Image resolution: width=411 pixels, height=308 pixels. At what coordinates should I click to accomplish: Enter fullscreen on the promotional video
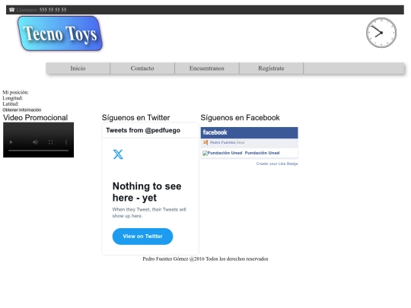click(x=50, y=142)
